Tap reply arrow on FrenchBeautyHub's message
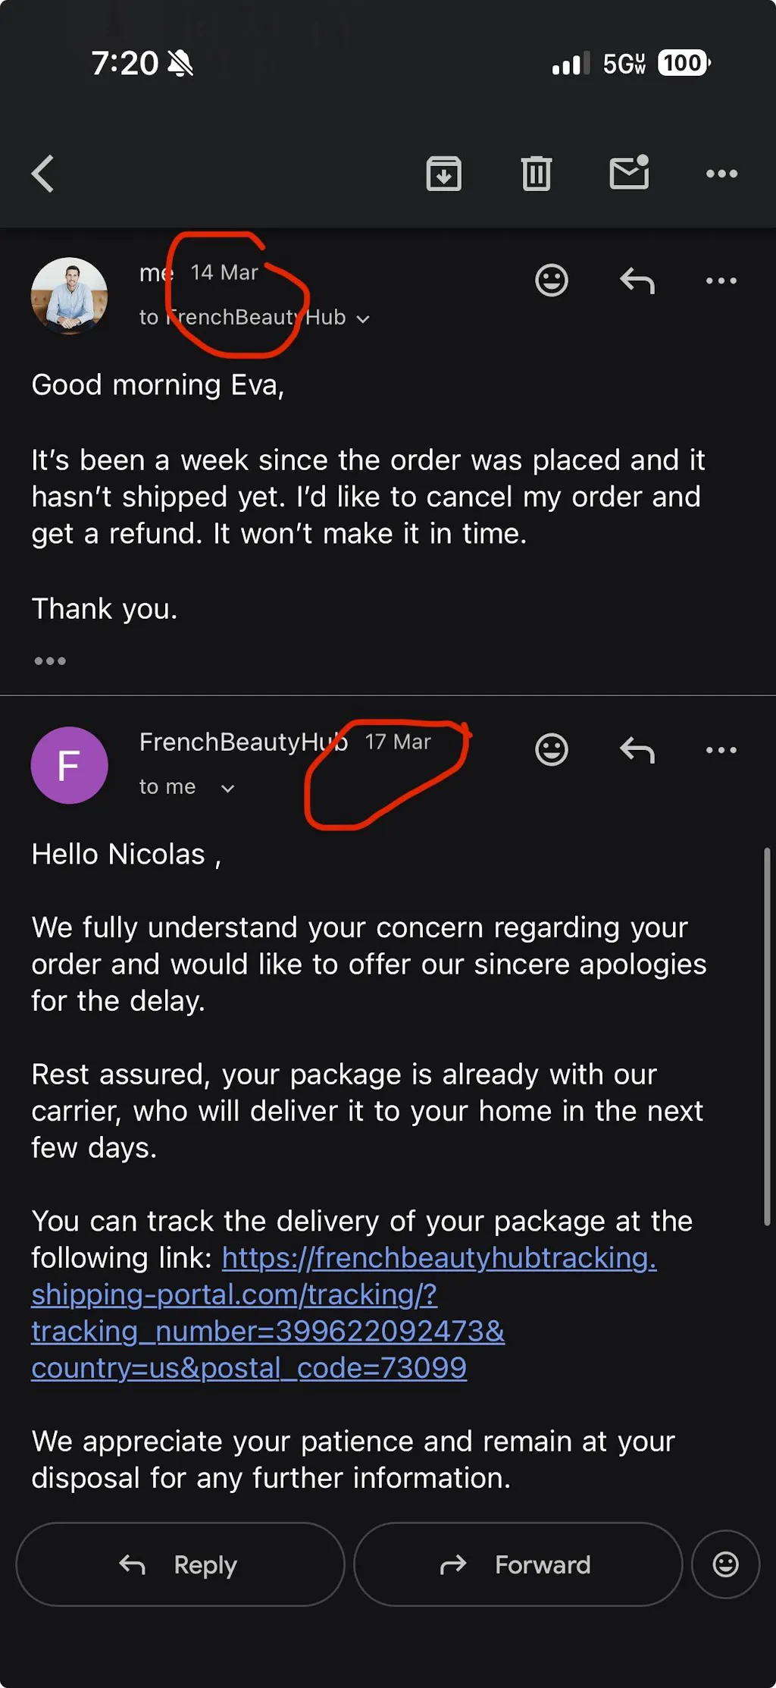This screenshot has width=776, height=1688. (x=637, y=750)
